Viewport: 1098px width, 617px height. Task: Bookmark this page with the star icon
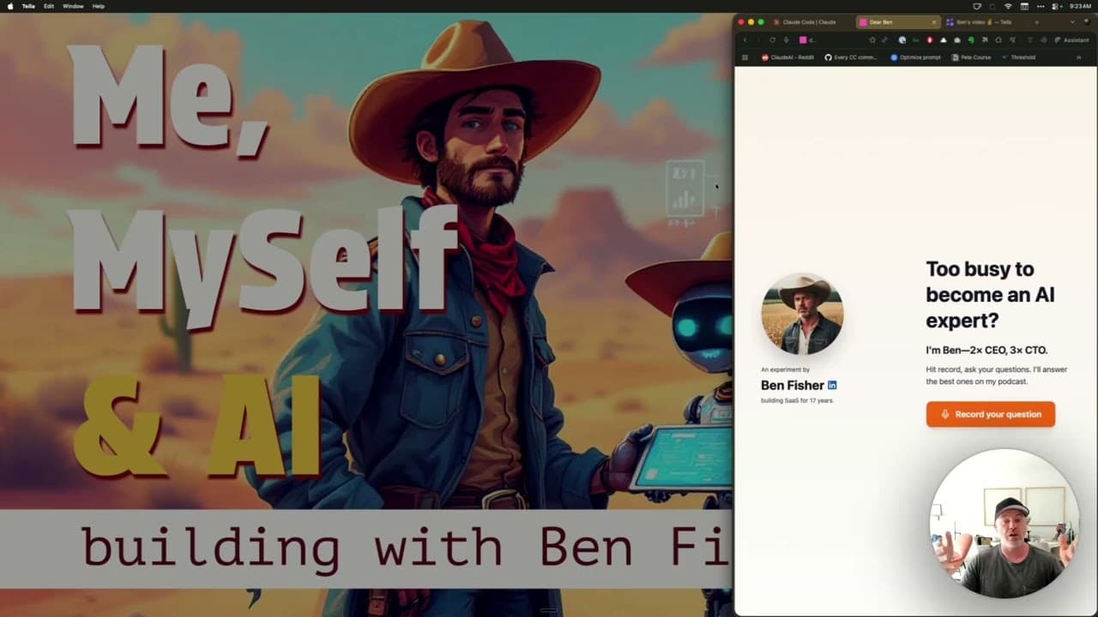point(872,40)
